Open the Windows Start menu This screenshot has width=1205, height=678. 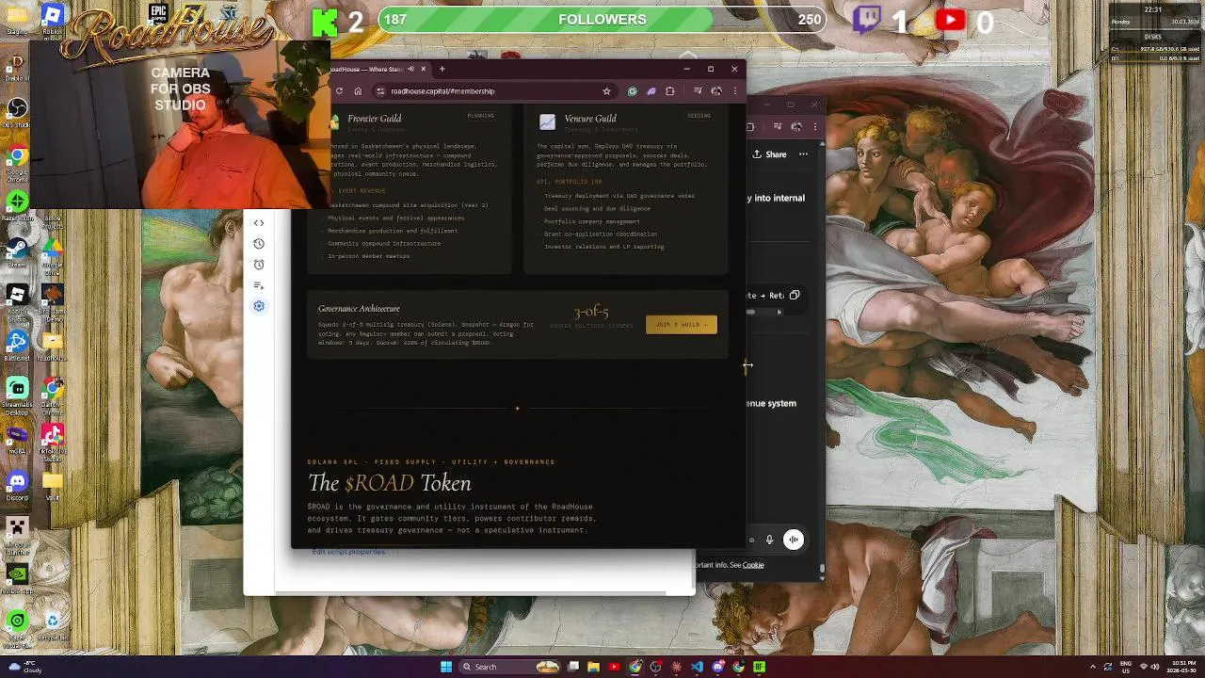(x=446, y=667)
